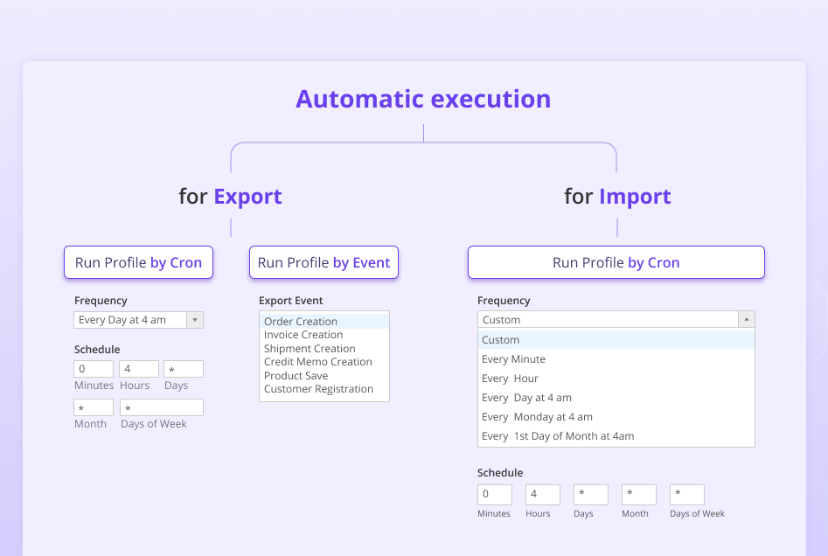Click Run Profile by Cron under for Export
The image size is (828, 556).
point(138,262)
